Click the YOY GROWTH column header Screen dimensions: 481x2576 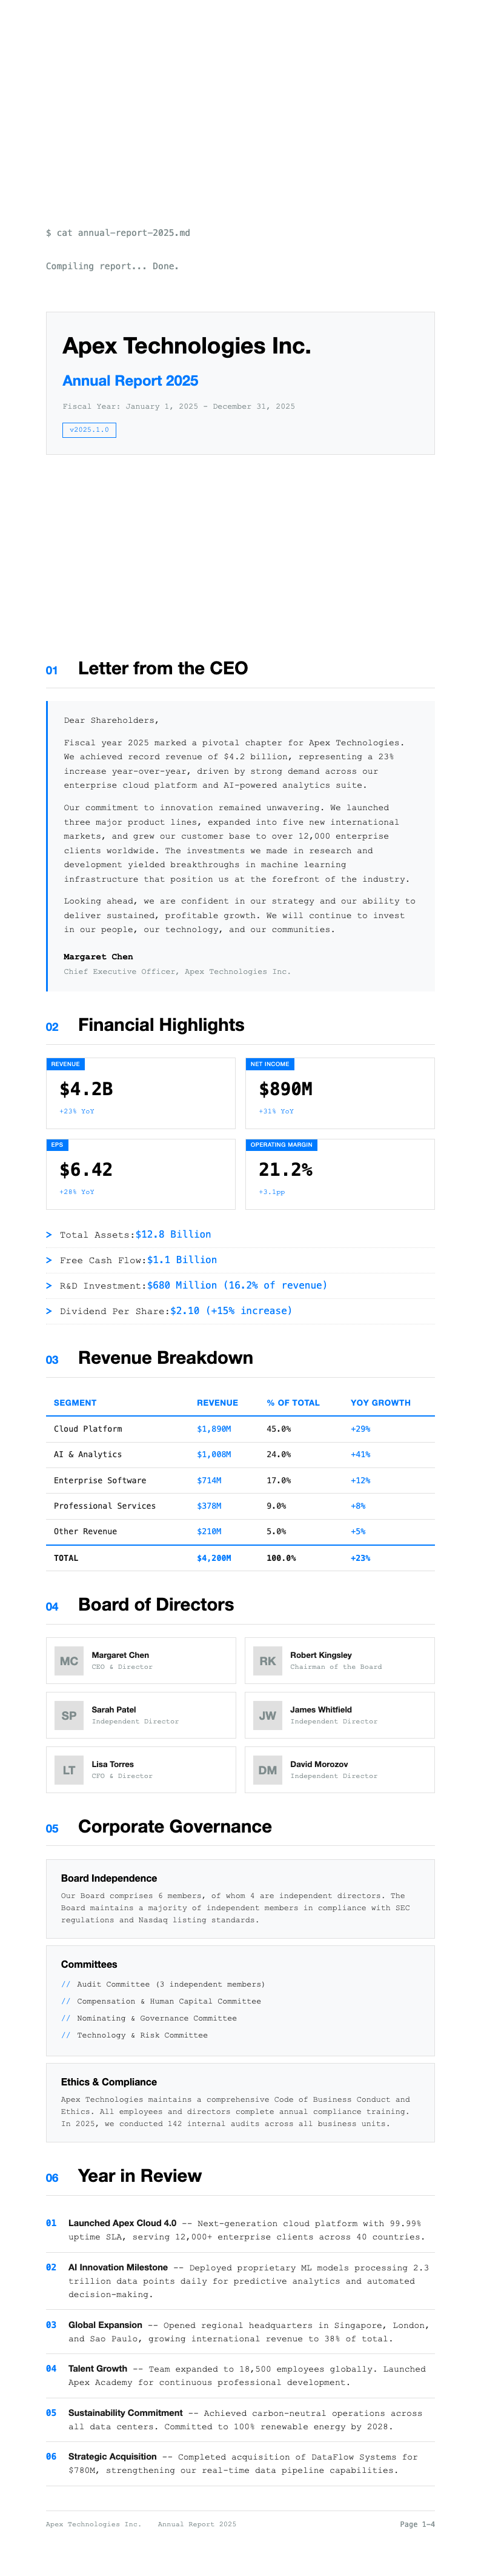click(380, 1402)
